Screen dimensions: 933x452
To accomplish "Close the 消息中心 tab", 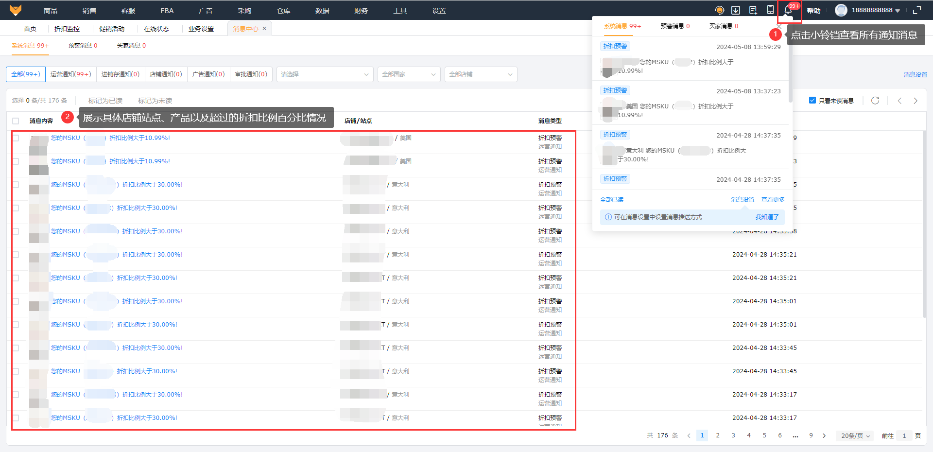I will 264,29.
